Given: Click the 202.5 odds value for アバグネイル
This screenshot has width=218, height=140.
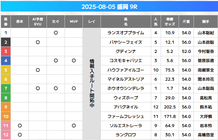Looking at the screenshot, I should 170,107.
